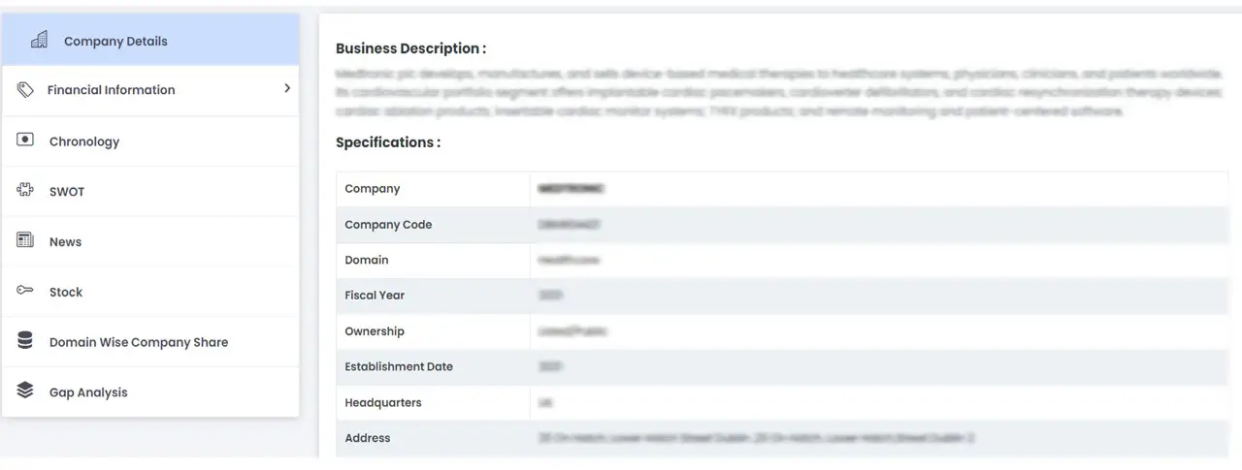Expand Financial Information using the chevron arrow
Viewport: 1242px width, 470px height.
286,89
